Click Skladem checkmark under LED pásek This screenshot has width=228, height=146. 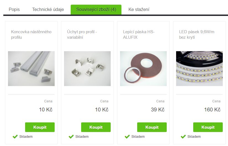coord(183,136)
